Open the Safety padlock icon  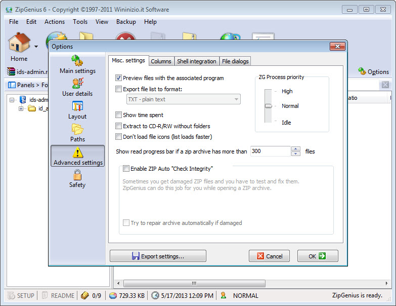77,175
